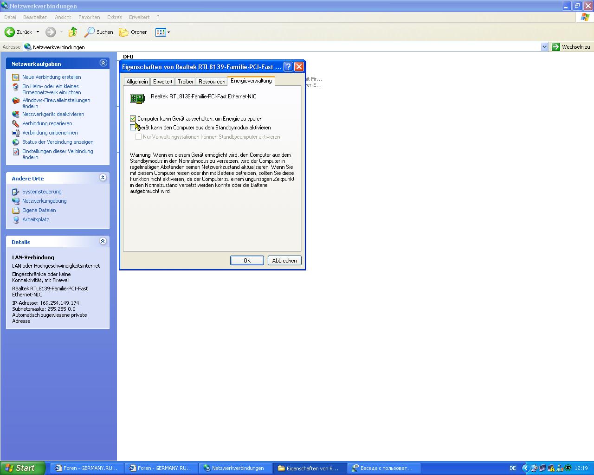Open the Bearbeiten menu
594x475 pixels.
tap(35, 17)
